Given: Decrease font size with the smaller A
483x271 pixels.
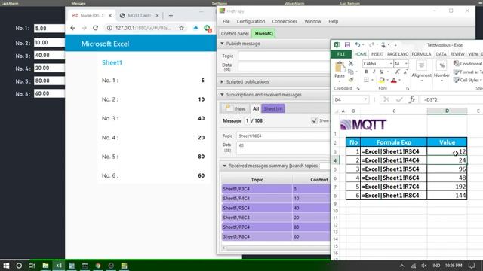Looking at the screenshot, I should point(405,72).
